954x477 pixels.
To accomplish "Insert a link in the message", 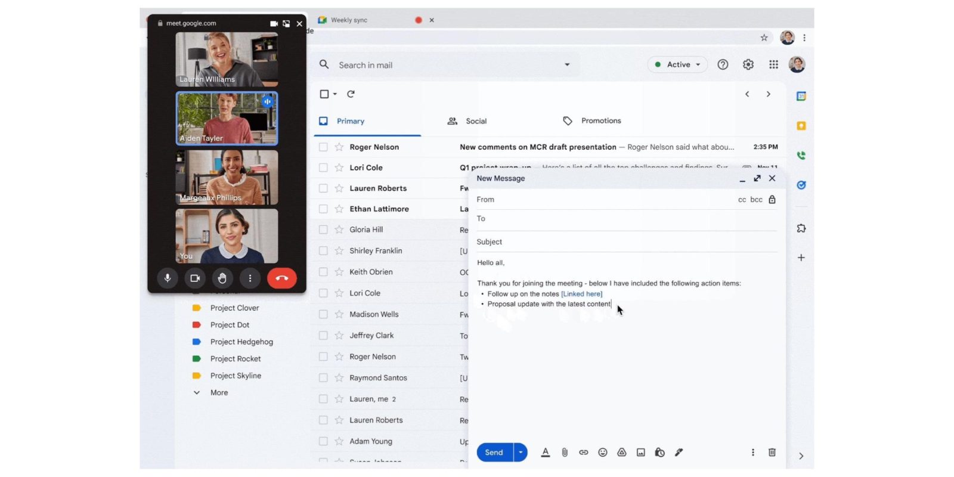I will (x=583, y=453).
